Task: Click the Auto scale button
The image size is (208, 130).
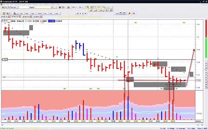Action: coord(117,13)
